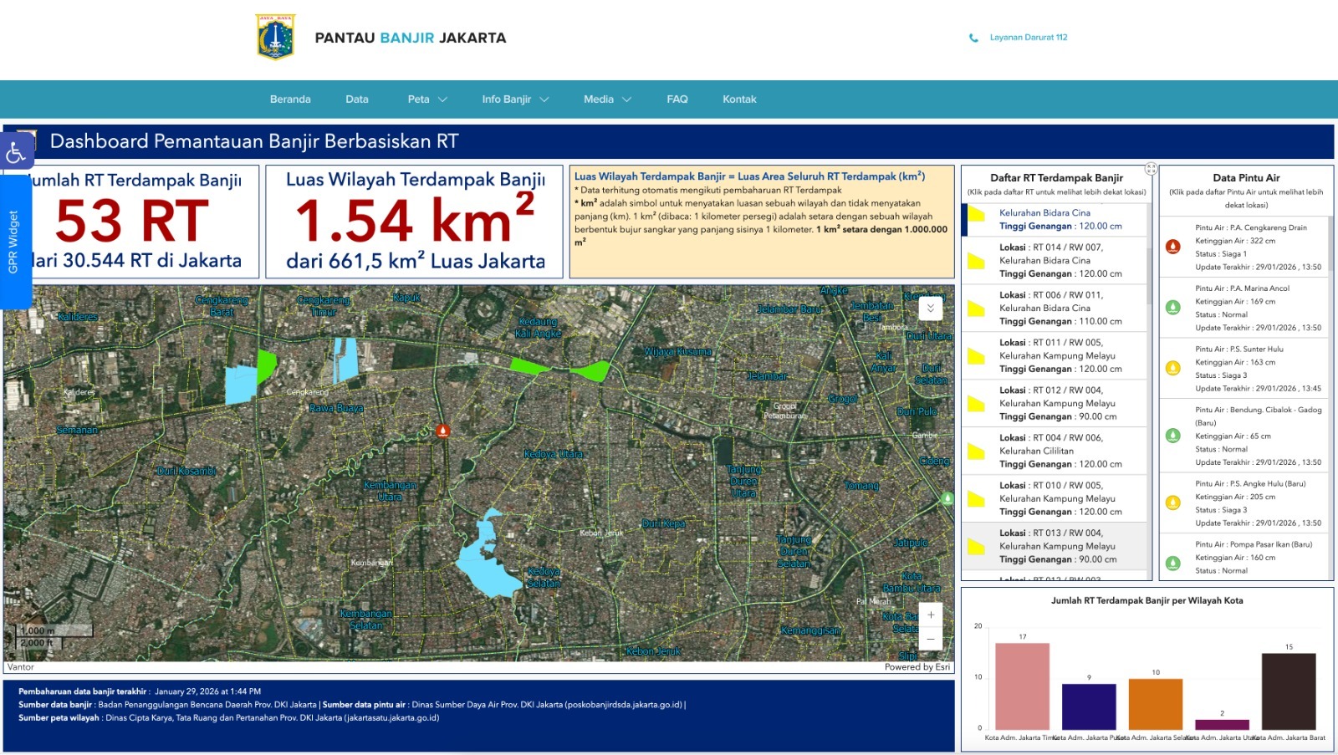Click the Powered by Esri link
The height and width of the screenshot is (755, 1338).
917,667
